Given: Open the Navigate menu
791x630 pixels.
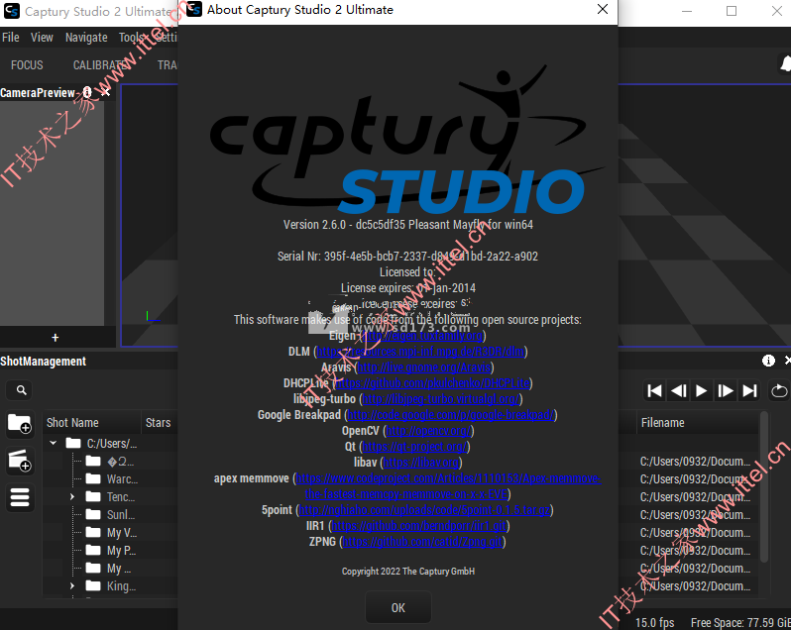Looking at the screenshot, I should [x=86, y=38].
